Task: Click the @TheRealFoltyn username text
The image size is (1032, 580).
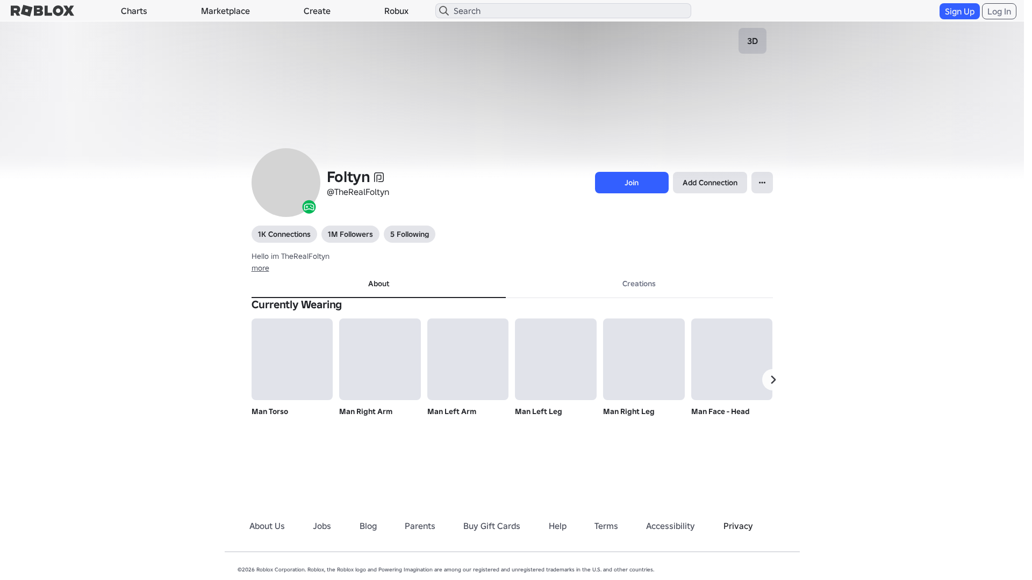Action: [358, 192]
